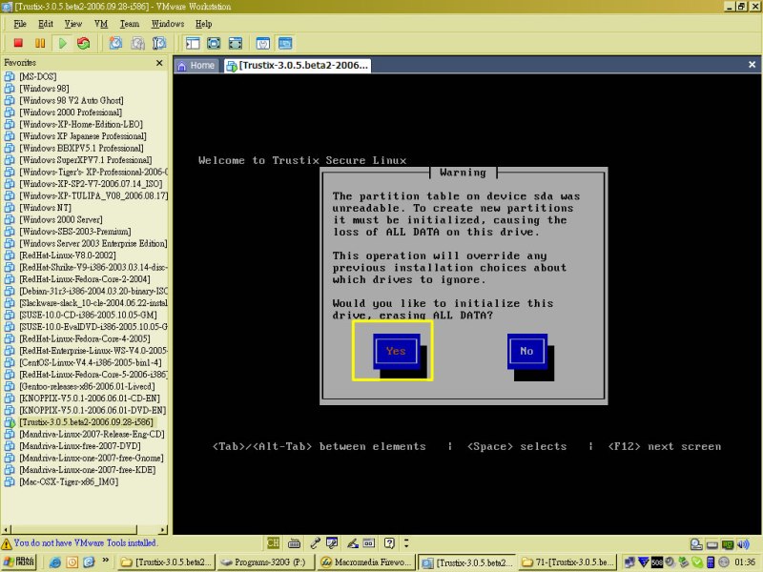Screen dimensions: 763x572
Task: Select [Mandriva-Linux-one-2007-free-KDE] favorite
Action: [88, 470]
